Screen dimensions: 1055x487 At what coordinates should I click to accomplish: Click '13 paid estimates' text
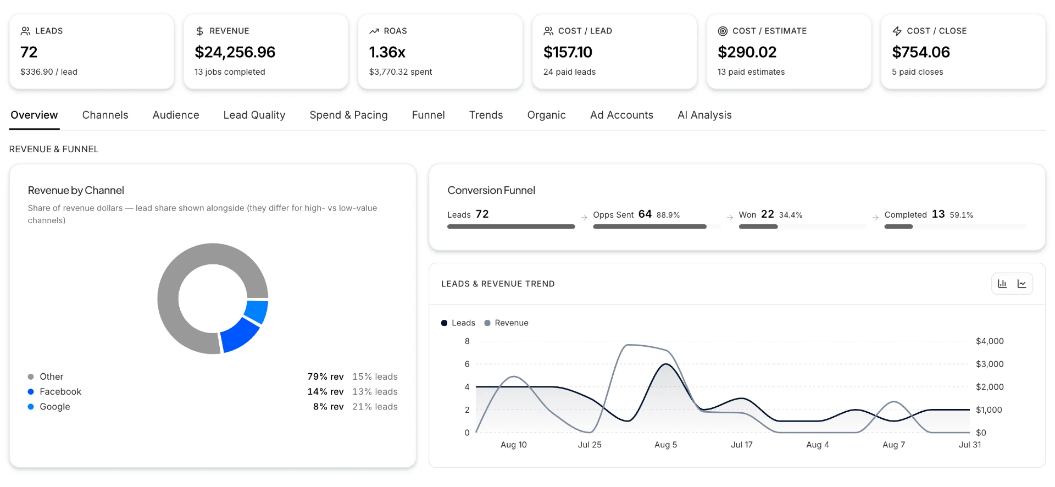pos(751,72)
